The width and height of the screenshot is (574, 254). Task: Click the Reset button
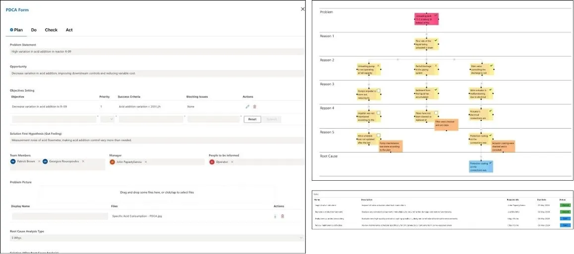(x=252, y=119)
